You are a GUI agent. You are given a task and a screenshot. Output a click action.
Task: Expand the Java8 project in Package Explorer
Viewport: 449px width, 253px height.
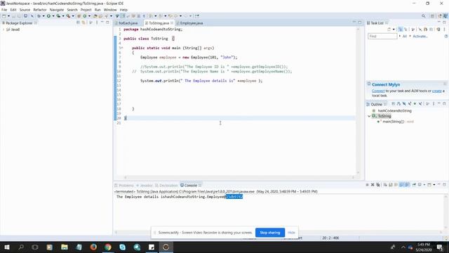pos(4,30)
